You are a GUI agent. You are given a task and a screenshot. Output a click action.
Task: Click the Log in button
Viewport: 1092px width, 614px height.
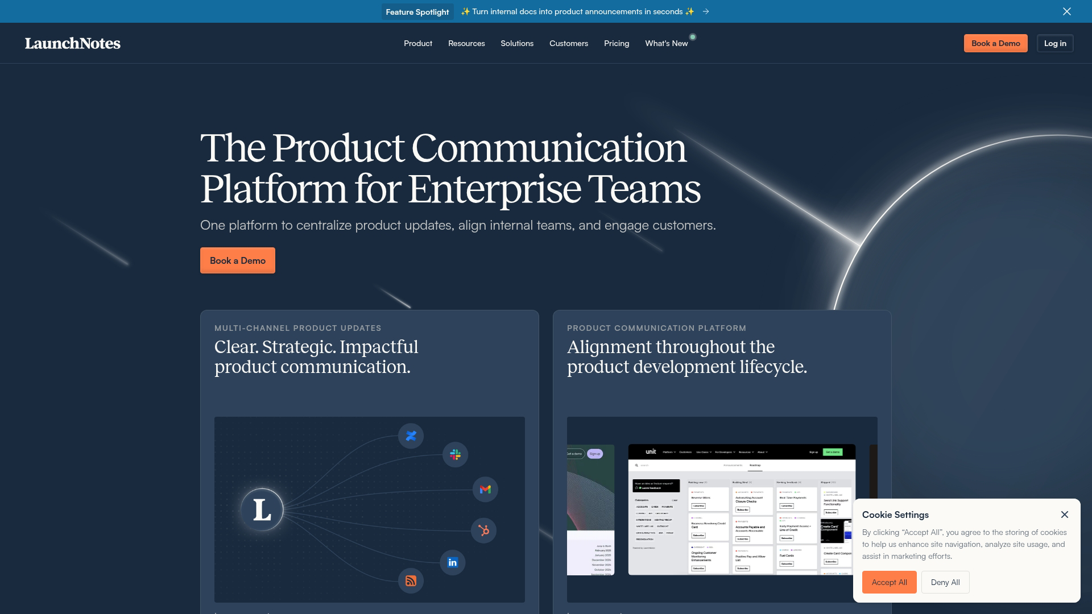[x=1055, y=43]
